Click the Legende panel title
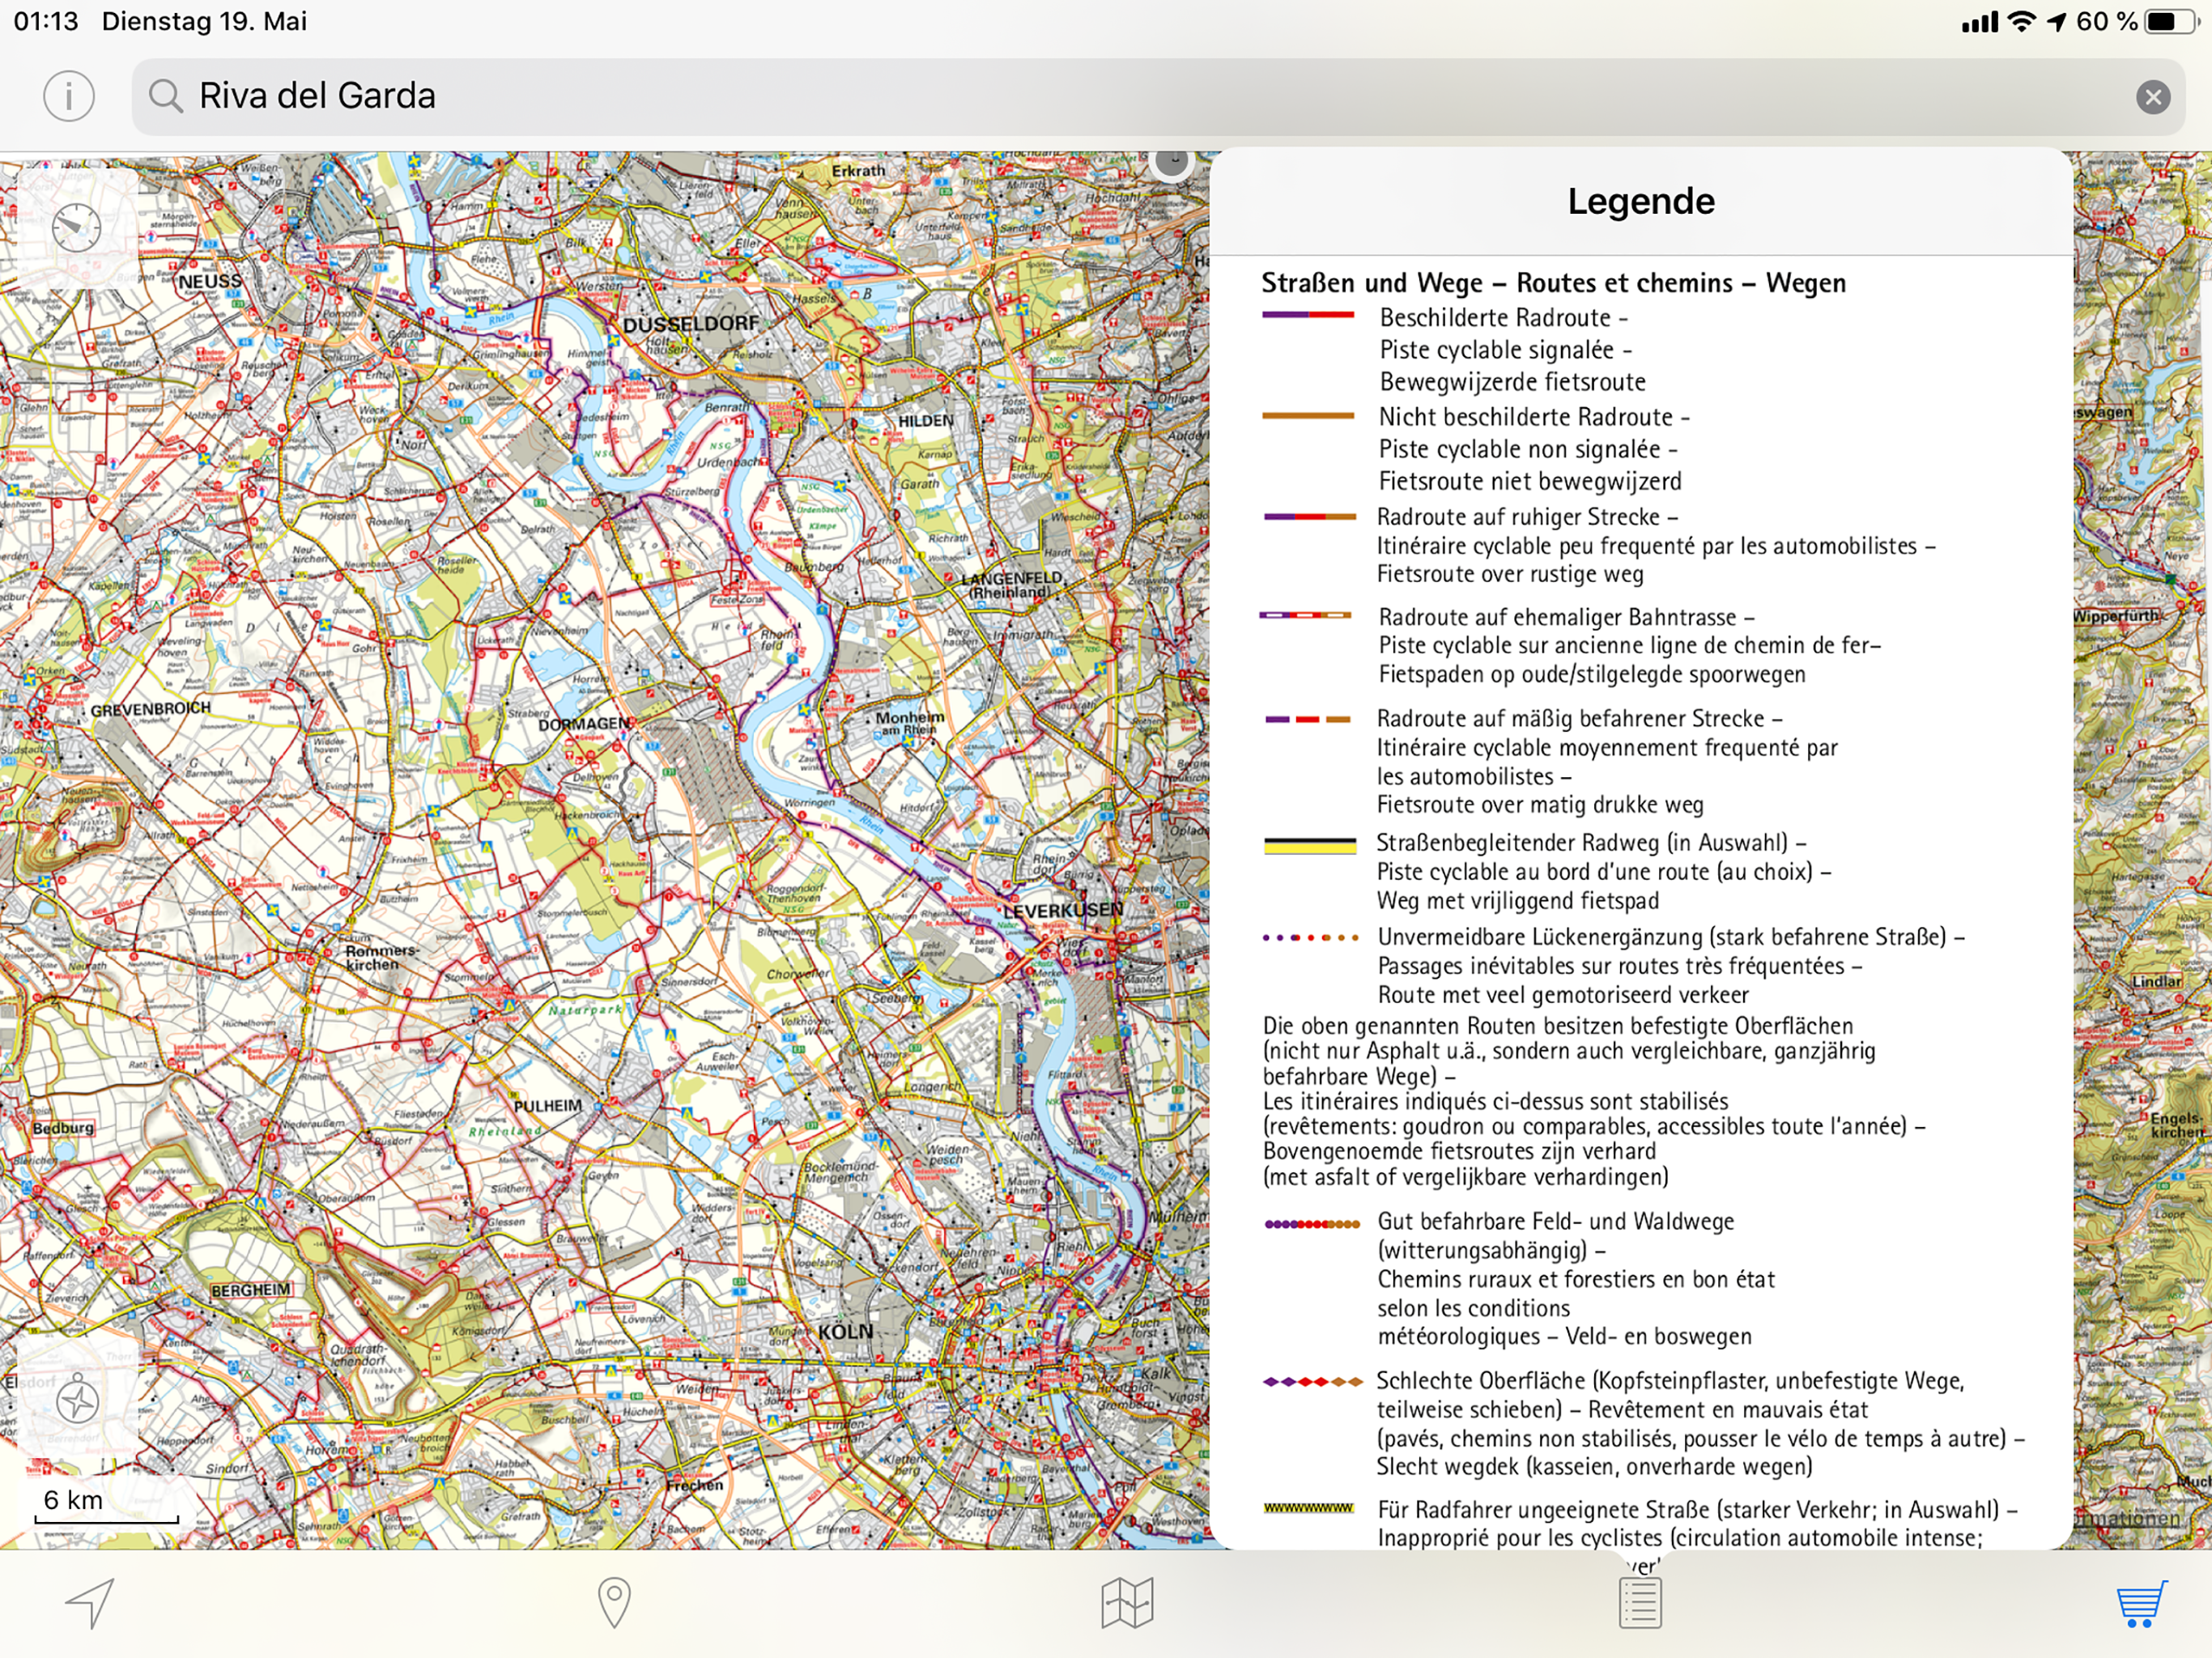The height and width of the screenshot is (1658, 2212). (1640, 201)
